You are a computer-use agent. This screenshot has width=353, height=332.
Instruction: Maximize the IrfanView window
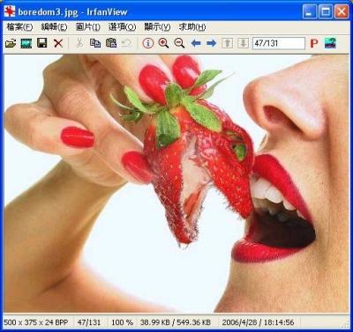[326, 12]
